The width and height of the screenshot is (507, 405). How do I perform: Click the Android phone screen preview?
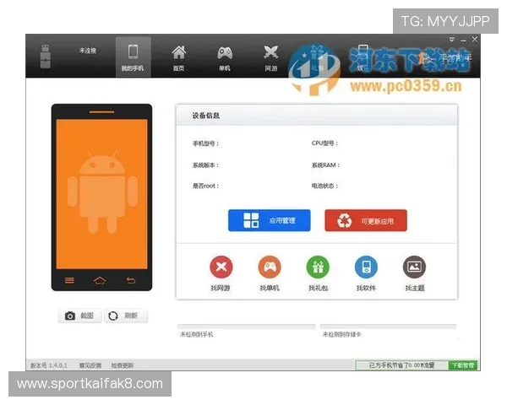click(x=102, y=194)
